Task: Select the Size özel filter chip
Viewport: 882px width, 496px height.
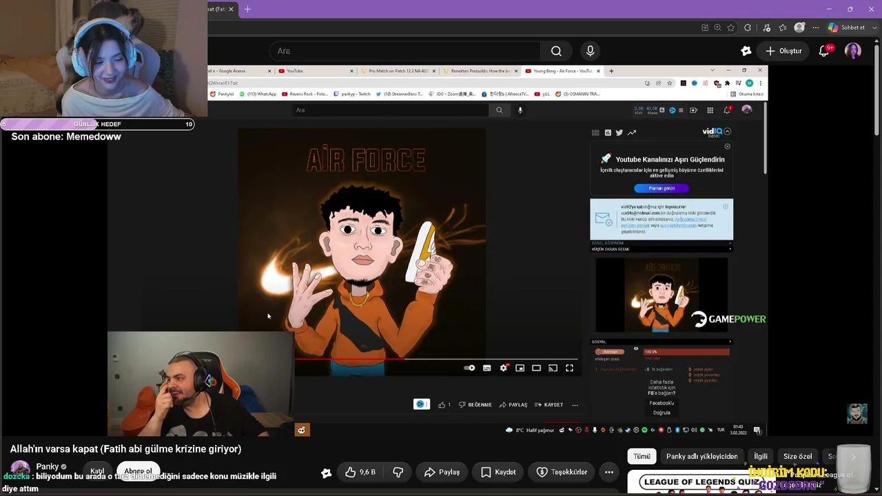Action: 798,456
